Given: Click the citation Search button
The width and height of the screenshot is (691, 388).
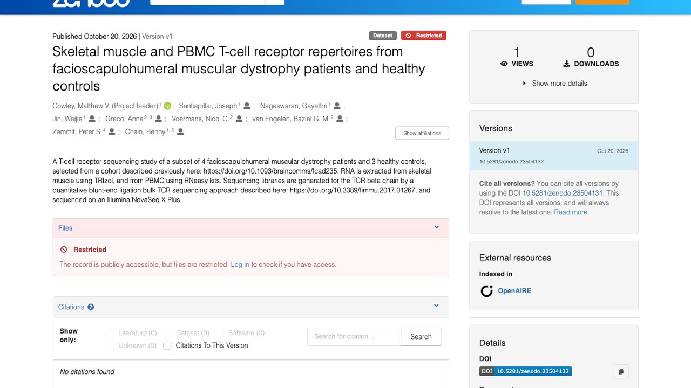Looking at the screenshot, I should [x=421, y=337].
